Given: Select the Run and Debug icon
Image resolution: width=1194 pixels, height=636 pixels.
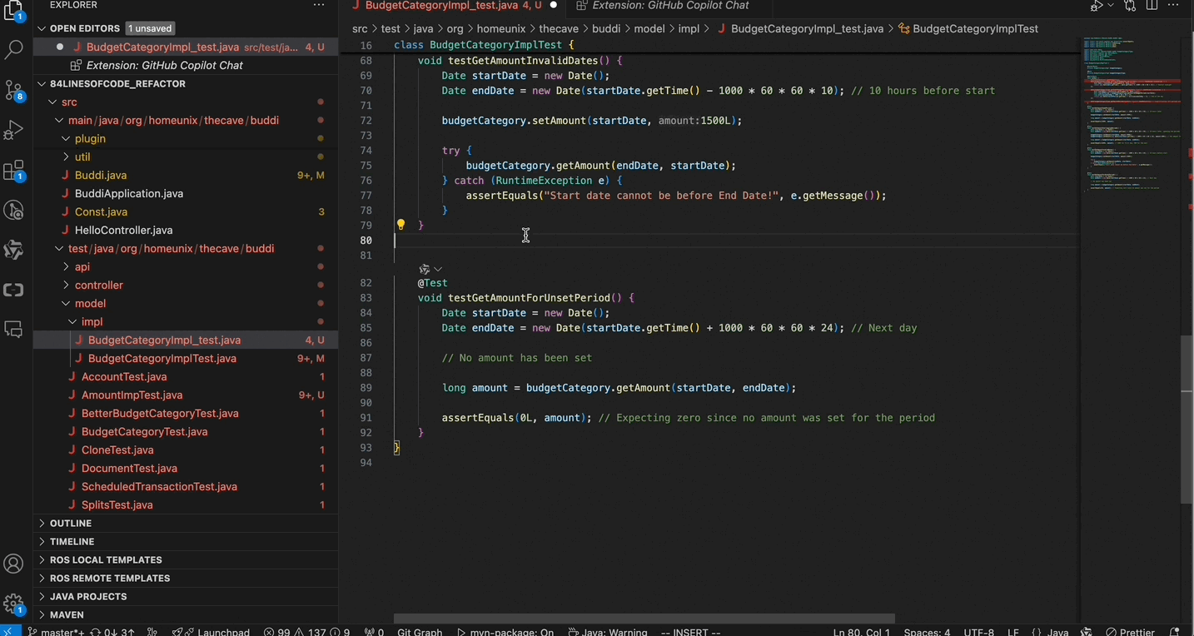Looking at the screenshot, I should pyautogui.click(x=13, y=129).
